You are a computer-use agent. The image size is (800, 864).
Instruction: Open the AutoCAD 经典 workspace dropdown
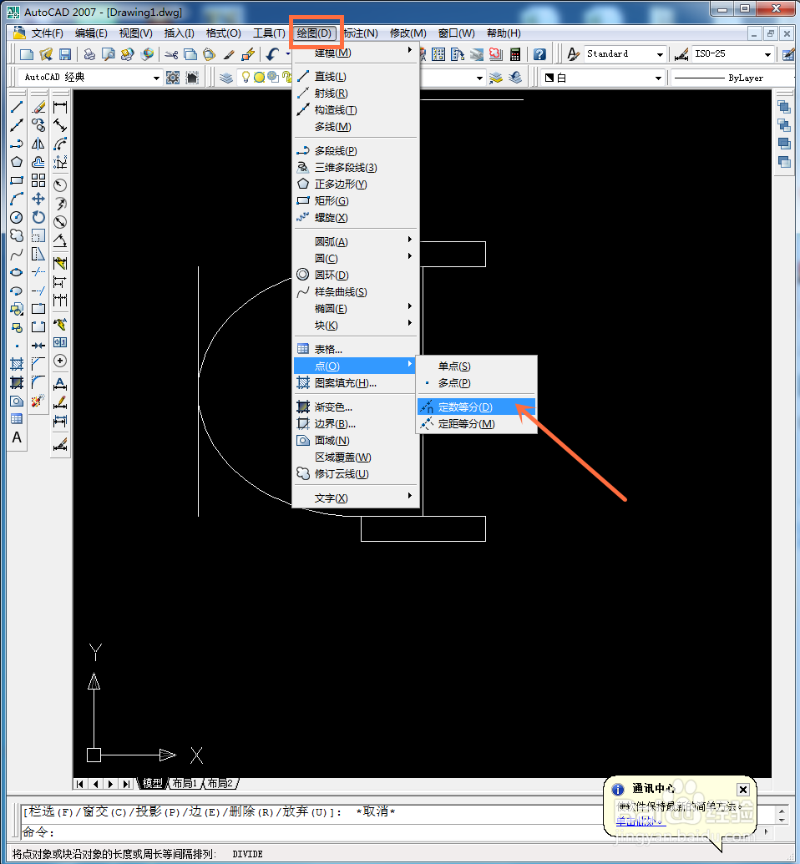tap(90, 78)
